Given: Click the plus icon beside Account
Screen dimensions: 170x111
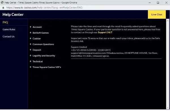Looking at the screenshot, I should (x=31, y=27).
